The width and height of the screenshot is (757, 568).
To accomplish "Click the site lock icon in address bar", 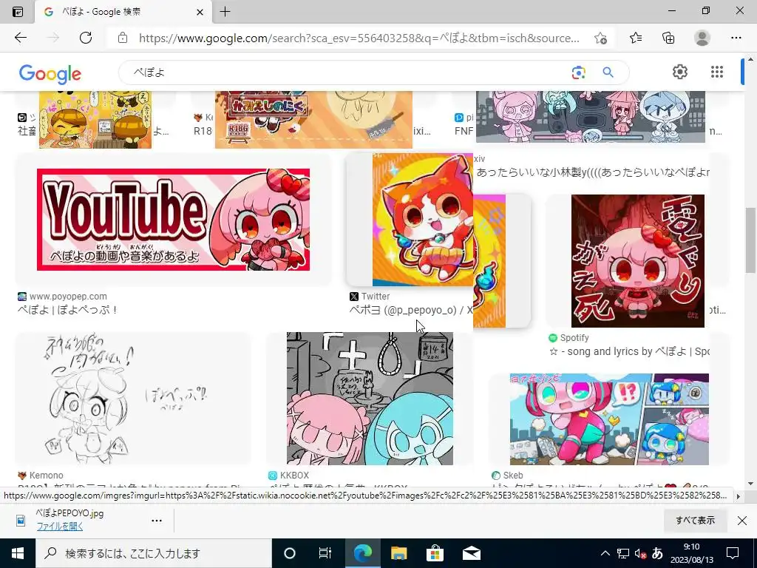I will [123, 38].
